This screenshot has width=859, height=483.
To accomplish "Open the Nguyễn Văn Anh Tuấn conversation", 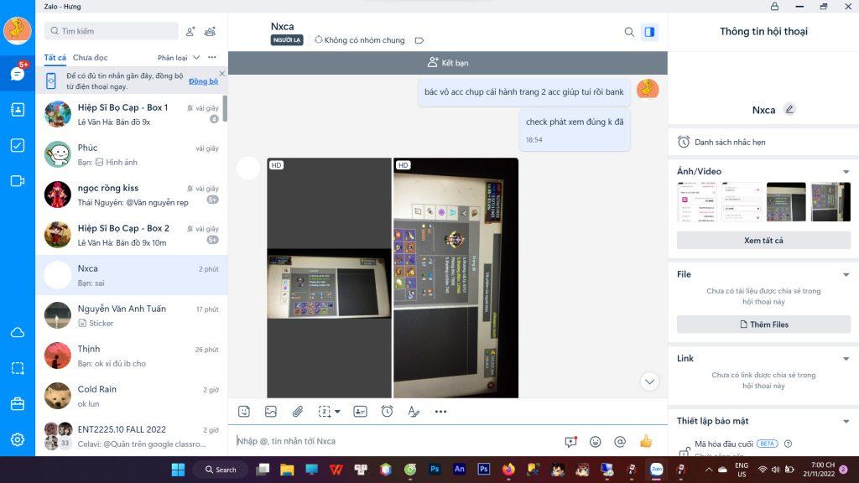I will [x=132, y=315].
